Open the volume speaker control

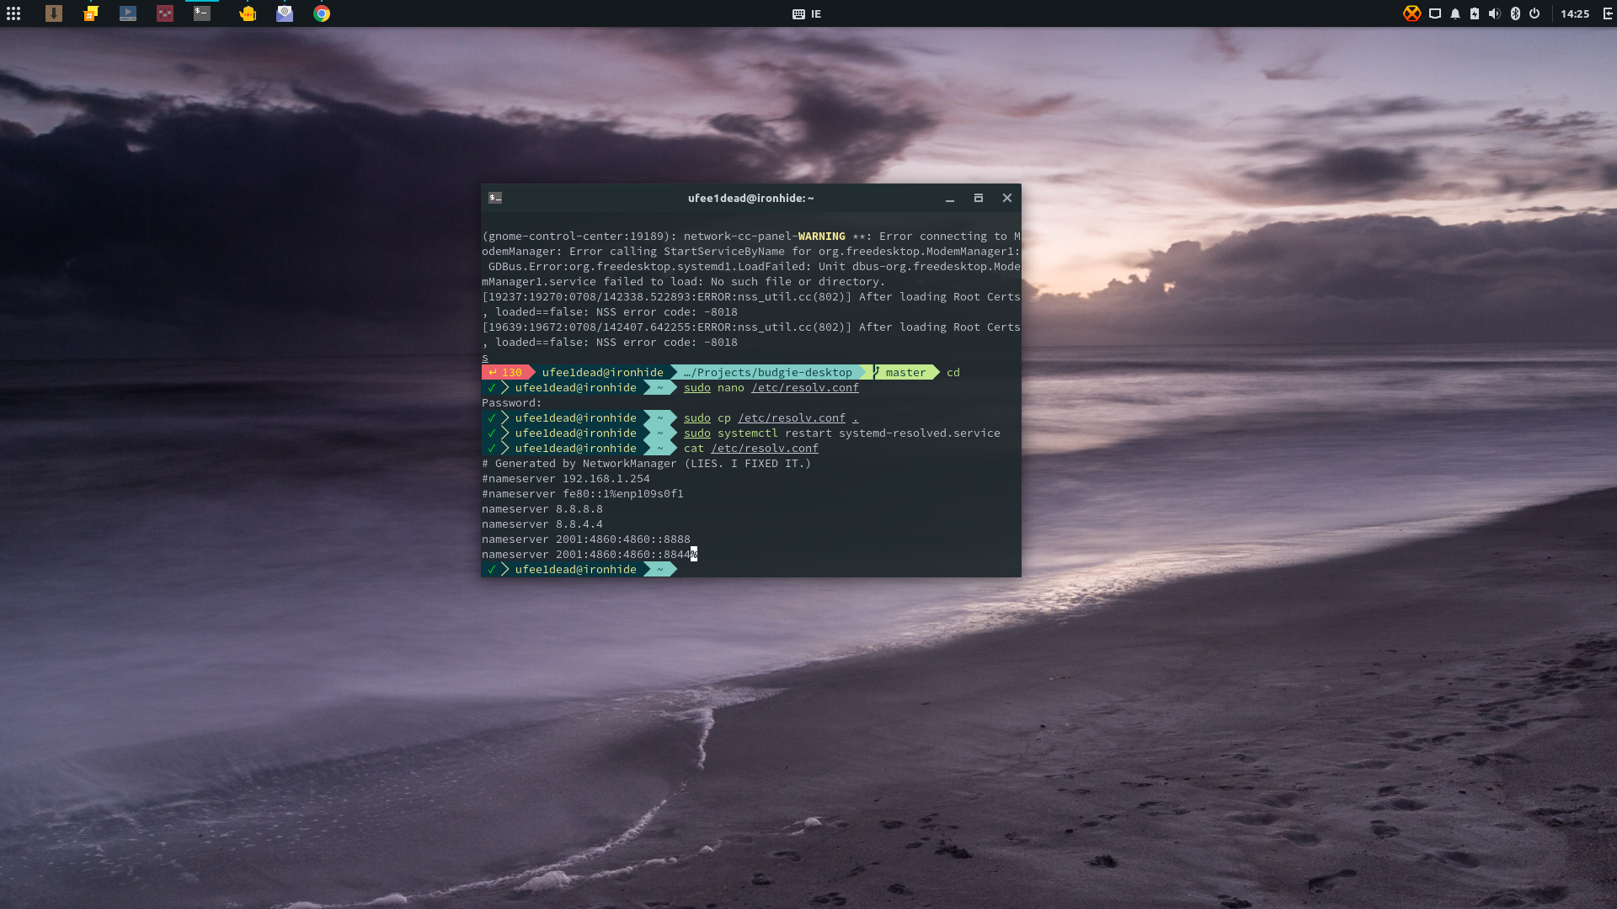(1495, 13)
